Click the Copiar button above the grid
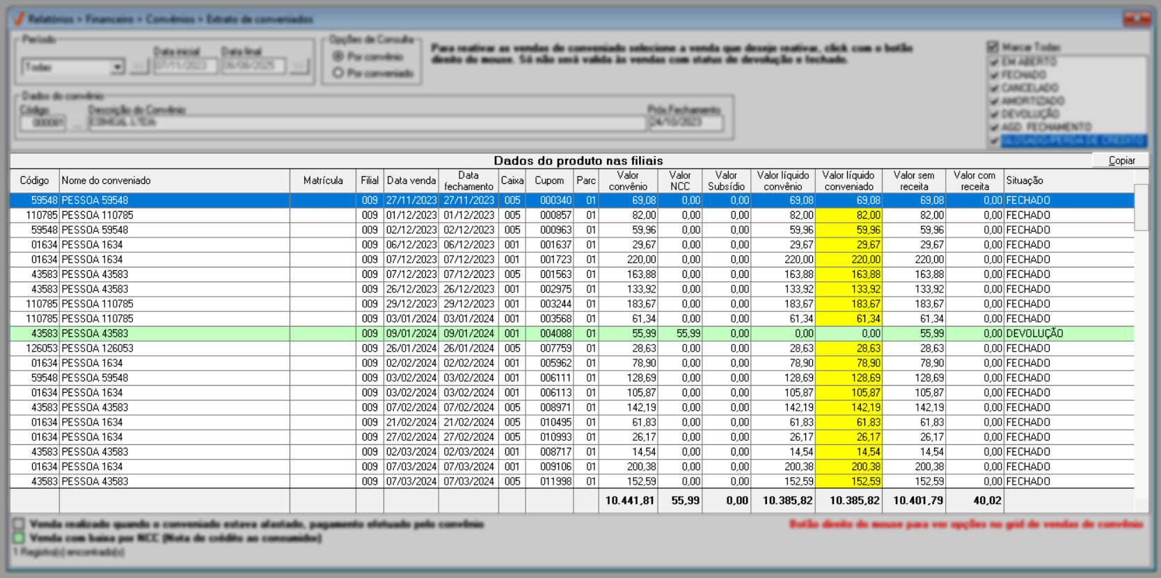Screen dimensions: 1161x578 click(x=1121, y=160)
